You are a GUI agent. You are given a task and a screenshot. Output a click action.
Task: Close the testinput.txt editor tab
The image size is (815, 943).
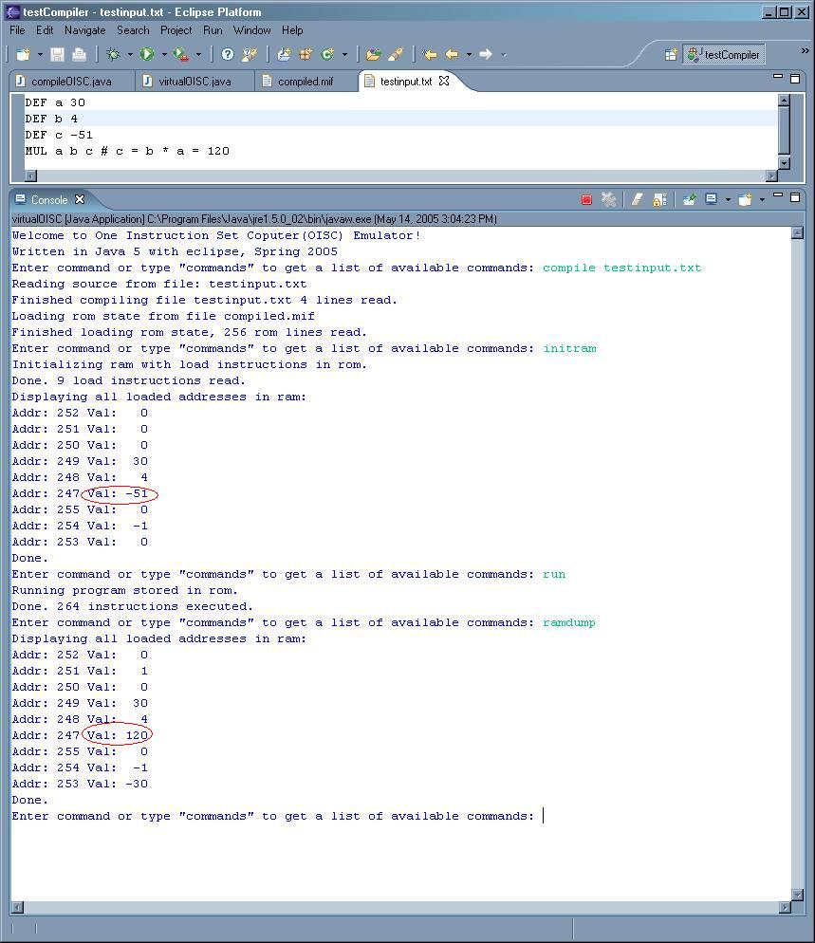[444, 81]
